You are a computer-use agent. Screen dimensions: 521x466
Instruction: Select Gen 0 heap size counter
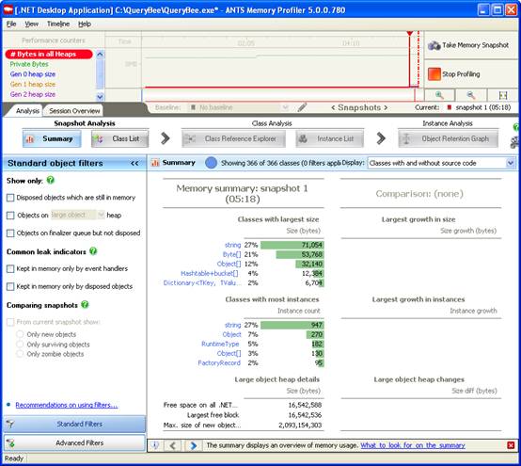click(x=33, y=74)
